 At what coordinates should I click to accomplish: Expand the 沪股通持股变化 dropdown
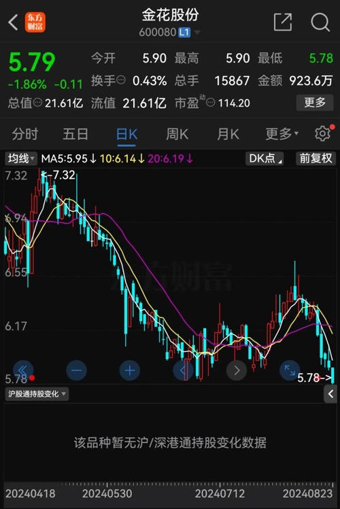pyautogui.click(x=37, y=393)
